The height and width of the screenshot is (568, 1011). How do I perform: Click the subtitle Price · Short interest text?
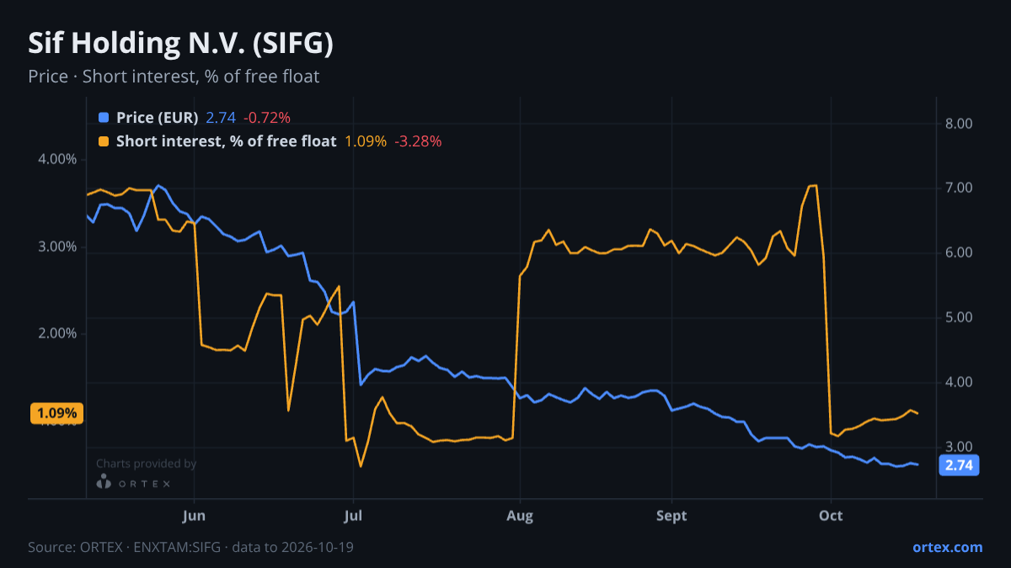174,77
